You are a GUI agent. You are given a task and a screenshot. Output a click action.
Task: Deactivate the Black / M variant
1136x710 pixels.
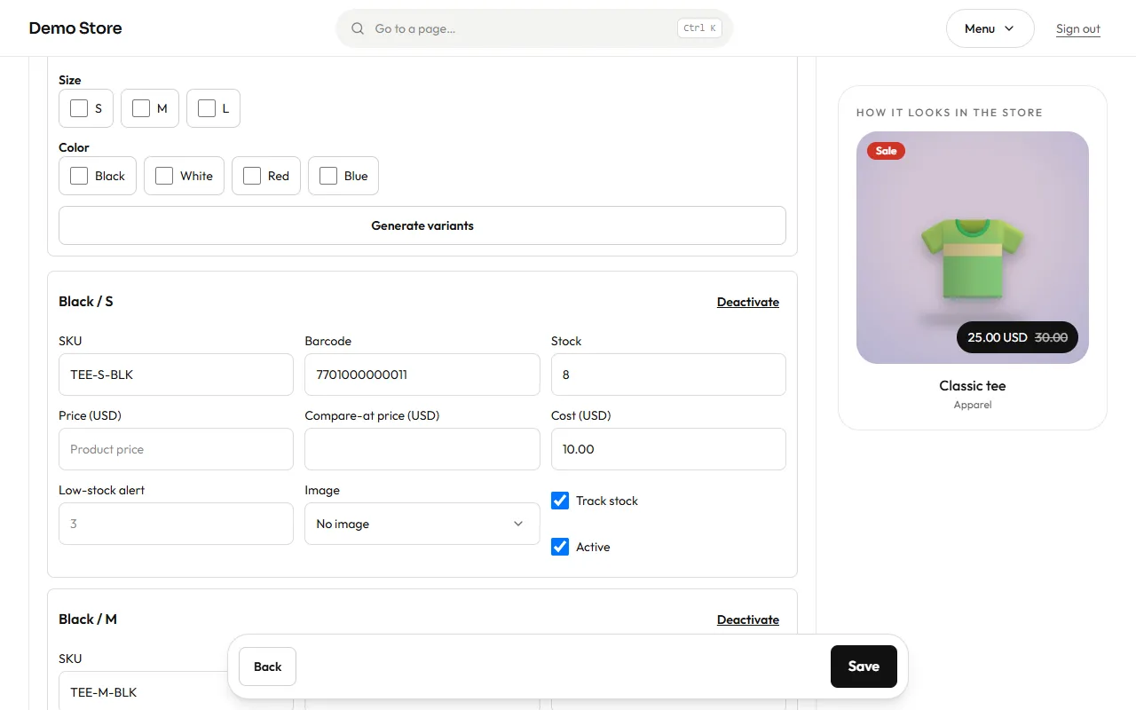(x=748, y=619)
